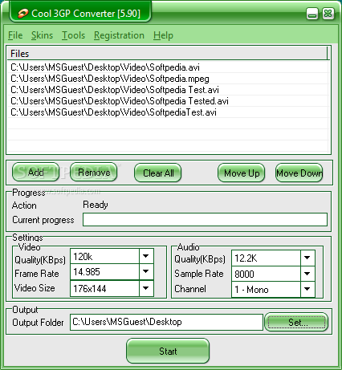
Task: Click the Remove button
Action: pyautogui.click(x=94, y=173)
